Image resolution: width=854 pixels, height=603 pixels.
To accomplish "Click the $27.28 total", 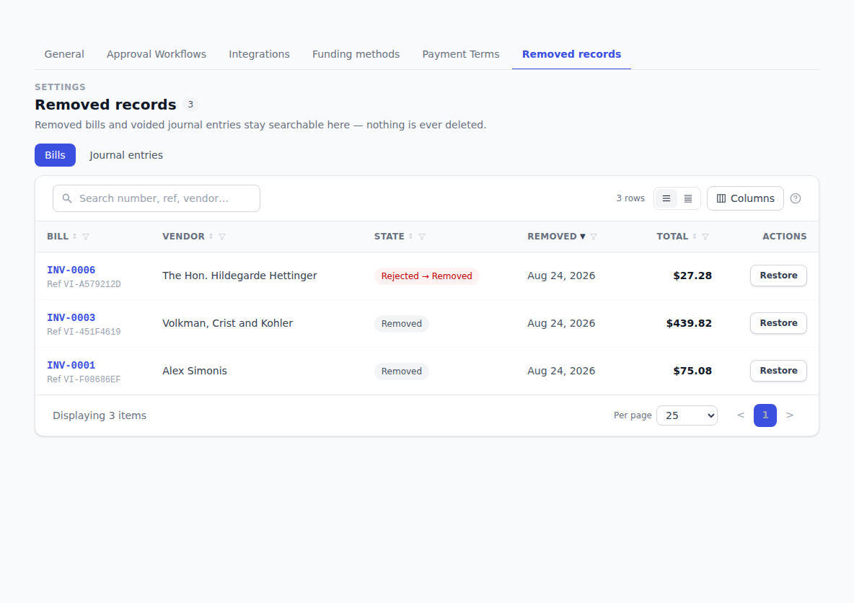I will click(x=692, y=276).
